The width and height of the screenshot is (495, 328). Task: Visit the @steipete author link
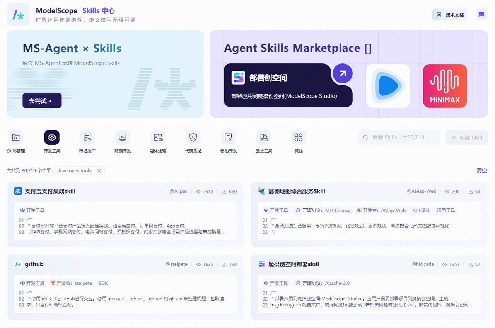coord(177,264)
